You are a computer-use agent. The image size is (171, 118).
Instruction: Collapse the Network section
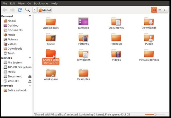30,85
